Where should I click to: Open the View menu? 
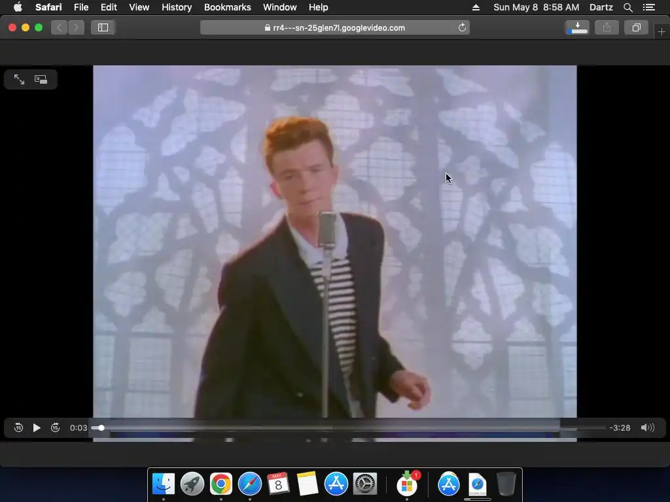tap(139, 7)
